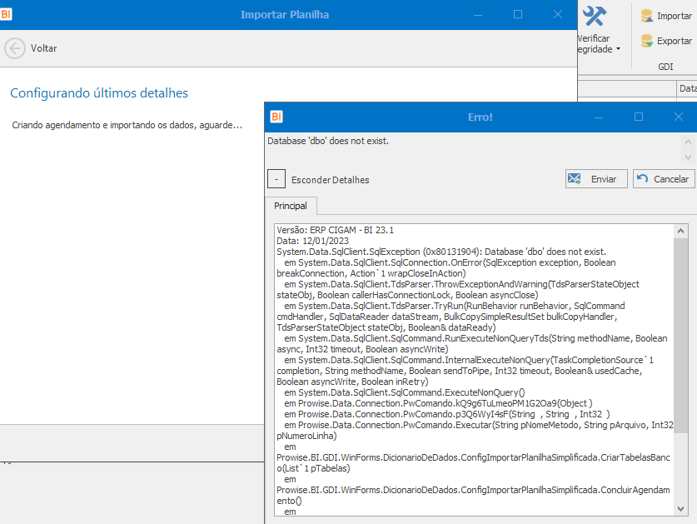Screen dimensions: 697x524
Task: Click the BI logo in Erro! title bar
Action: (276, 117)
